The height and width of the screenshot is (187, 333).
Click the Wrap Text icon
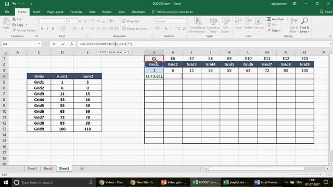[124, 21]
